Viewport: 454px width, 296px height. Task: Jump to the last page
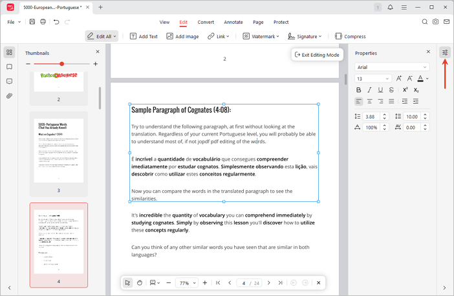[280, 282]
